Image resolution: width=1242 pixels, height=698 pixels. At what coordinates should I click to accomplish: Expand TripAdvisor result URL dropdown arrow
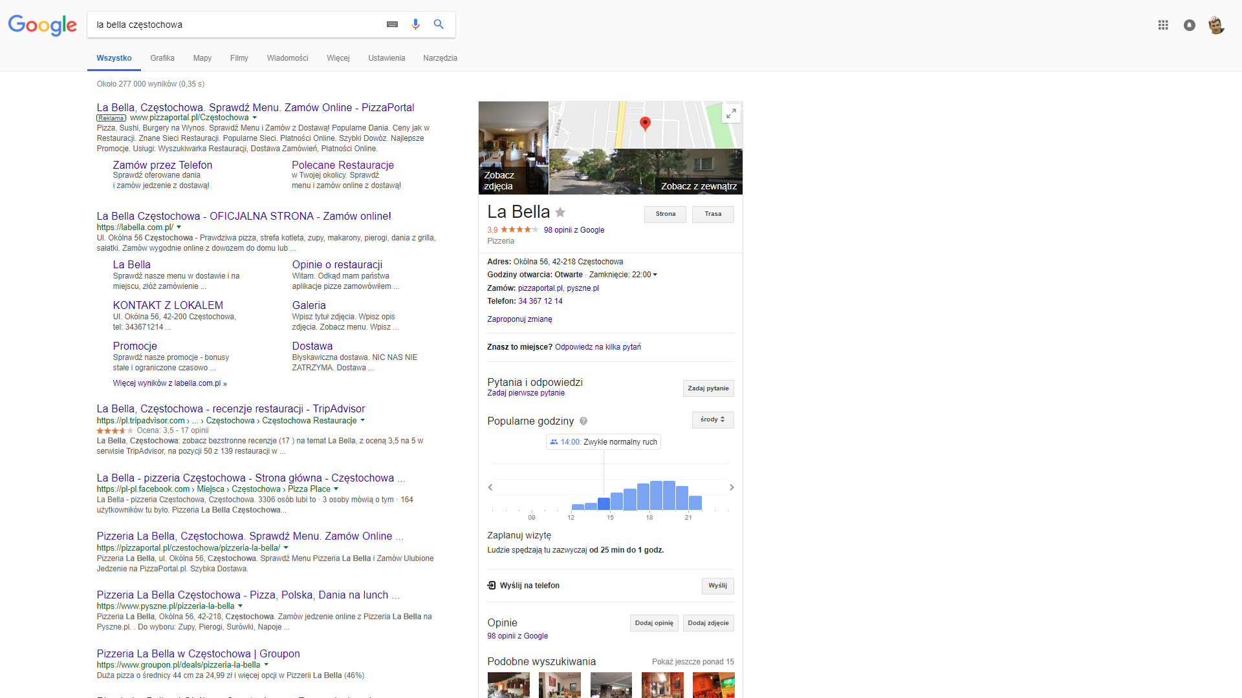362,421
